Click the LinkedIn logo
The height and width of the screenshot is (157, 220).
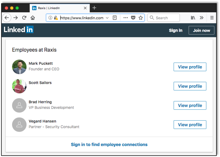coord(18,30)
